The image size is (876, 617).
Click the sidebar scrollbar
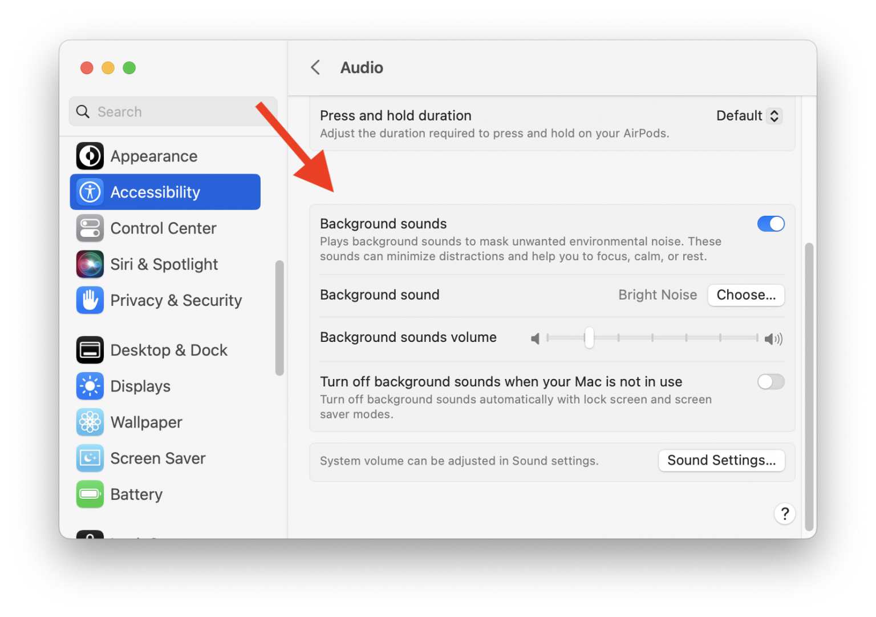[x=280, y=317]
